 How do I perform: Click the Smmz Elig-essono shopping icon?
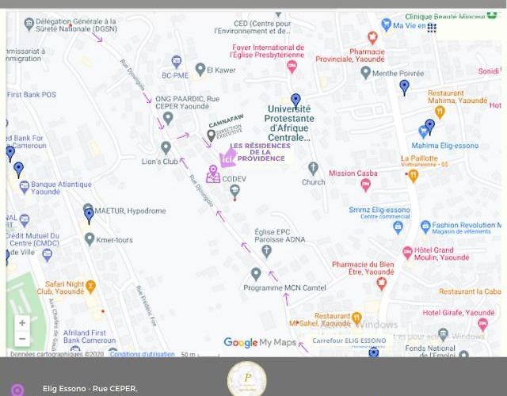[398, 227]
